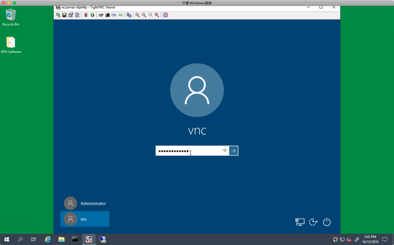Zoom out of the remote desktop

(x=144, y=15)
